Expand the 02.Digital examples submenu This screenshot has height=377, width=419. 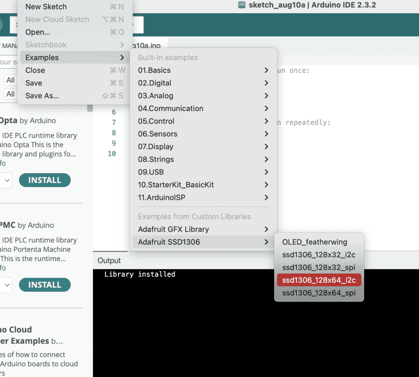coord(203,83)
